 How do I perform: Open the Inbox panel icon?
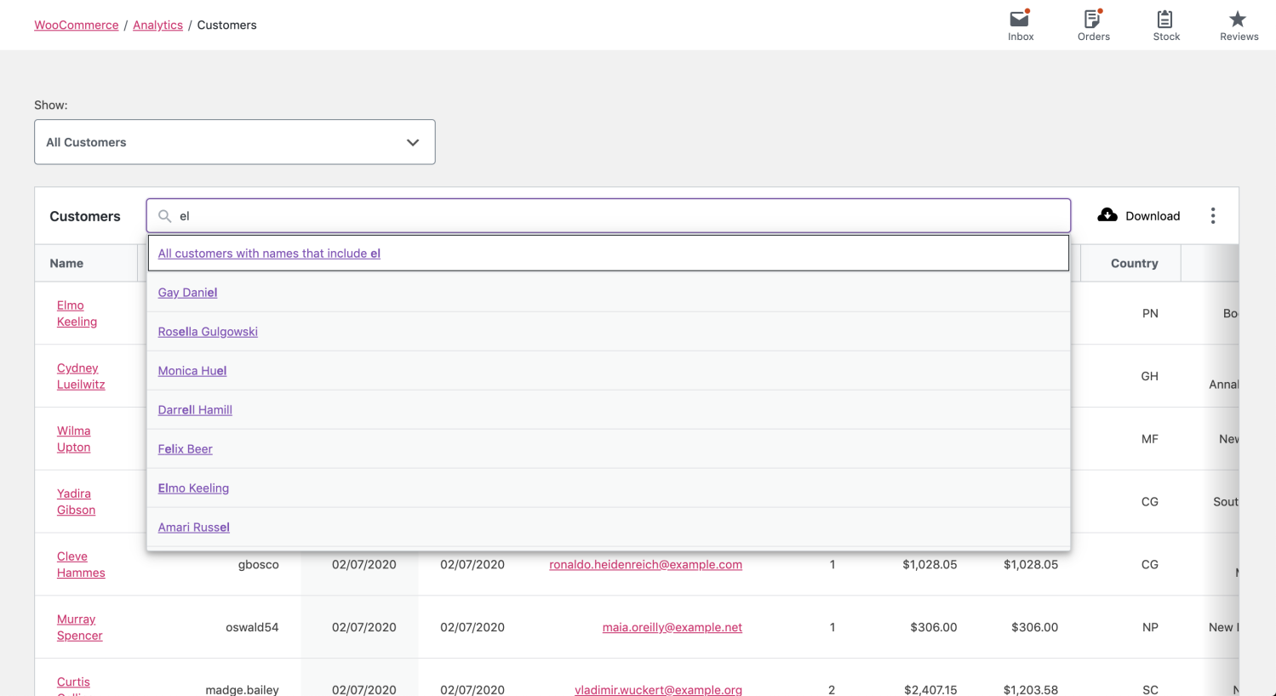(x=1020, y=19)
